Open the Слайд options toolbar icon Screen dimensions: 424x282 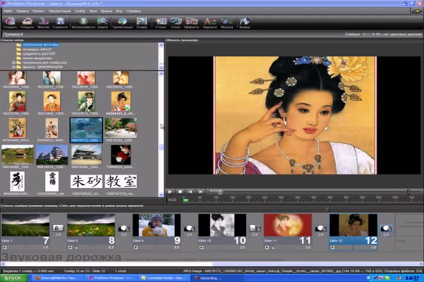141,23
